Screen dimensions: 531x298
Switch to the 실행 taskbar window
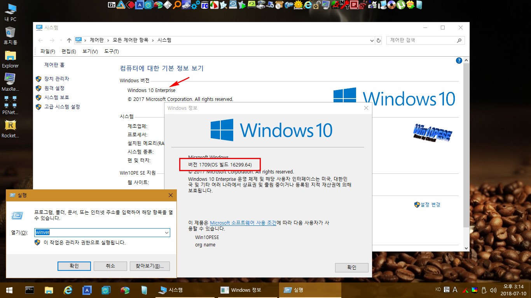click(310, 290)
